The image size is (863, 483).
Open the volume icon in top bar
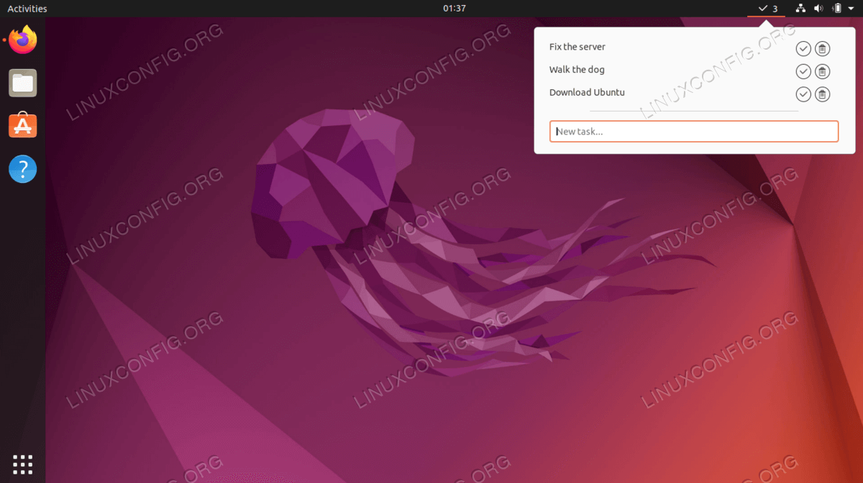tap(818, 9)
